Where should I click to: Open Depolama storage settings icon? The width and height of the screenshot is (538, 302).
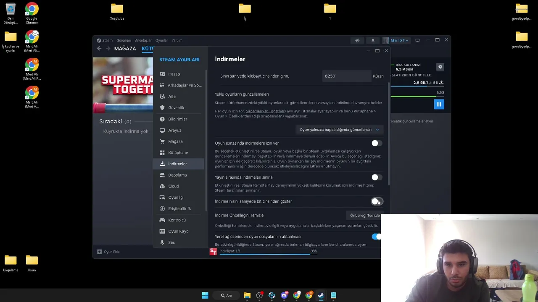(162, 175)
